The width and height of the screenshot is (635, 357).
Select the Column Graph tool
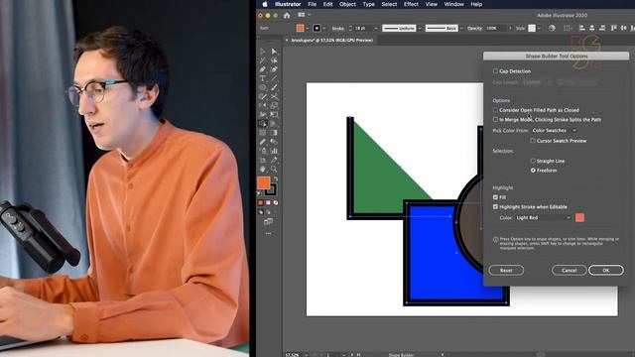[x=274, y=151]
